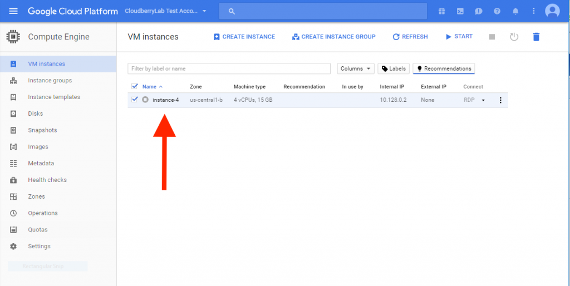
Task: Uncheck the instance-4 row checkbox
Action: pyautogui.click(x=135, y=99)
